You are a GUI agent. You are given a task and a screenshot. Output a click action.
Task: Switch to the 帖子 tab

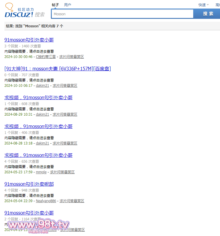pyautogui.click(x=55, y=5)
